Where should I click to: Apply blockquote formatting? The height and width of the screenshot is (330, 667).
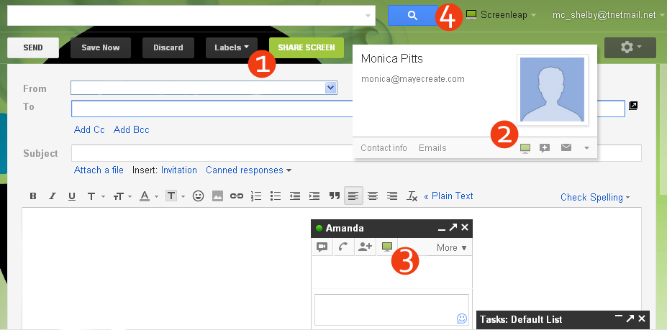tap(335, 196)
